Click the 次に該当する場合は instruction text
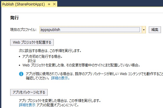The width and height of the screenshot is (163, 108). pos(50,51)
